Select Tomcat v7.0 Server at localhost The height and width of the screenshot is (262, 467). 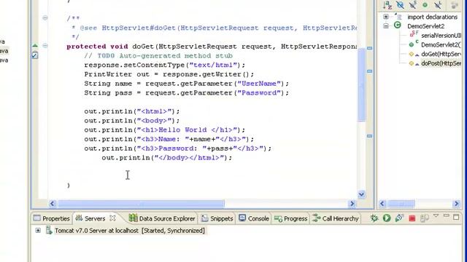coord(130,231)
